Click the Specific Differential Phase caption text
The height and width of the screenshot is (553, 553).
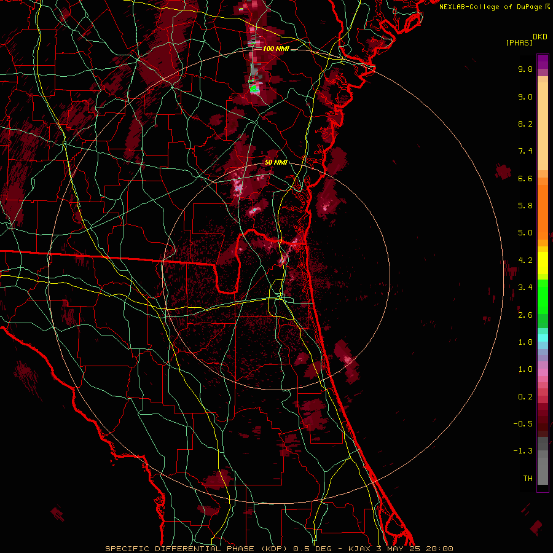pyautogui.click(x=279, y=549)
